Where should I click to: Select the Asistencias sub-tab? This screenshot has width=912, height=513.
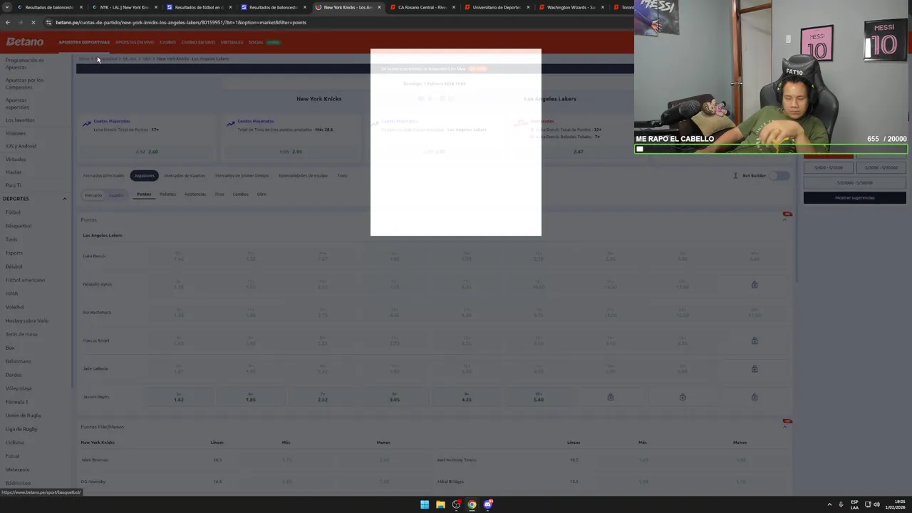pyautogui.click(x=195, y=194)
